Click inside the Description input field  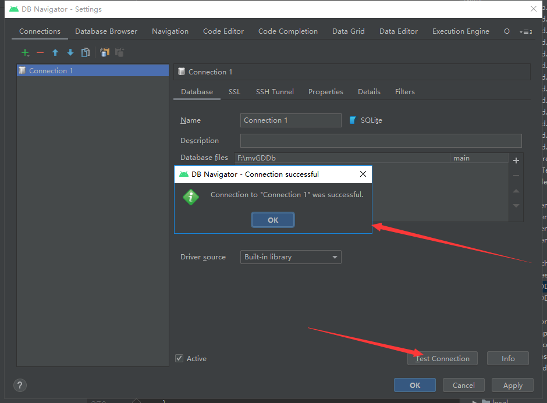tap(381, 140)
